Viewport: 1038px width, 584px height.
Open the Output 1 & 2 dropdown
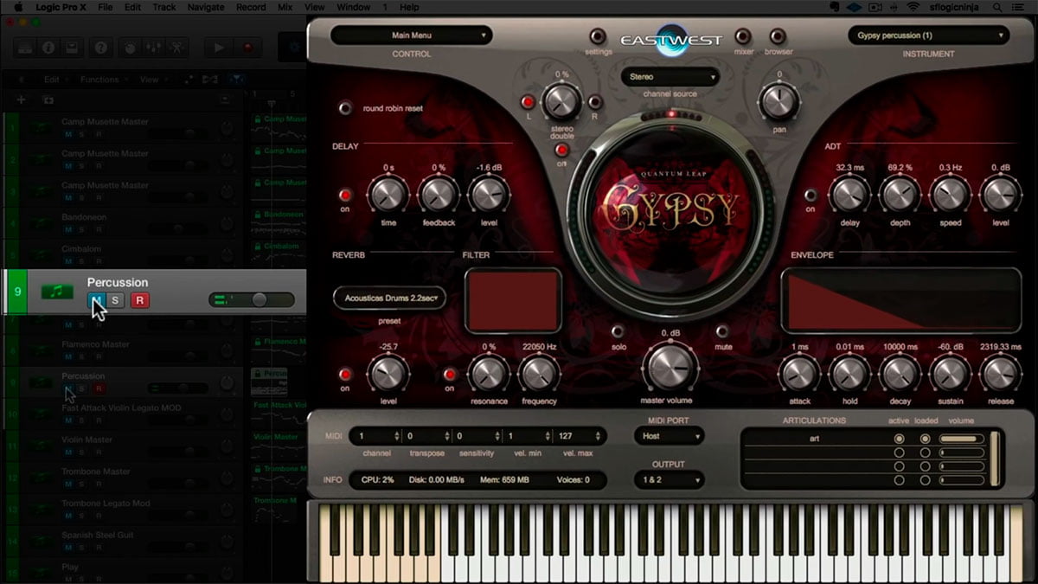pyautogui.click(x=669, y=479)
